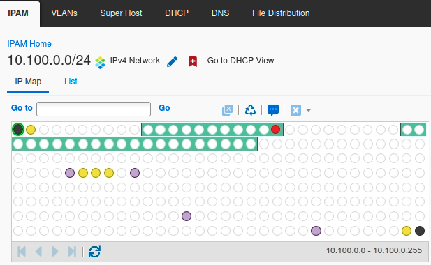This screenshot has width=431, height=265.
Task: Open the IPAM Home breadcrumb link
Action: 29,44
